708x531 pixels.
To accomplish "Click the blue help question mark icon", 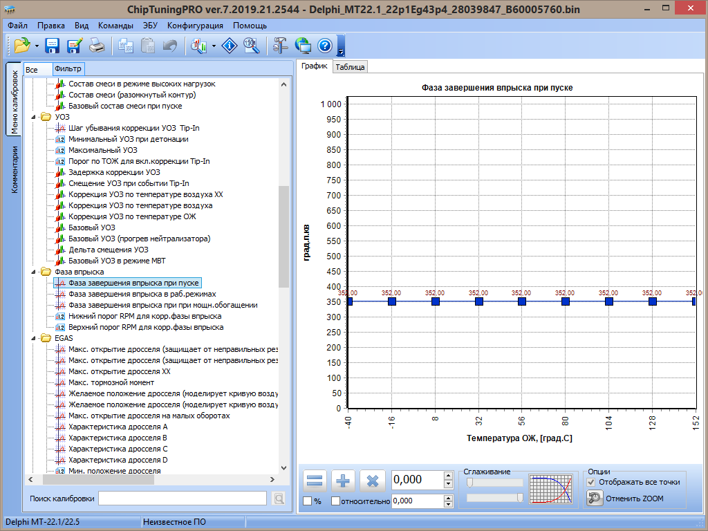I will 325,46.
